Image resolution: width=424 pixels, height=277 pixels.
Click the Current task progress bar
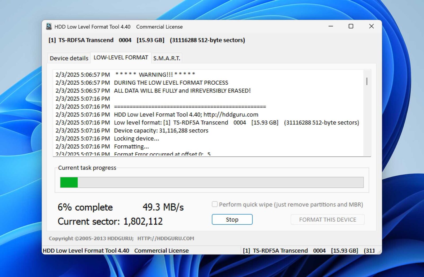212,182
